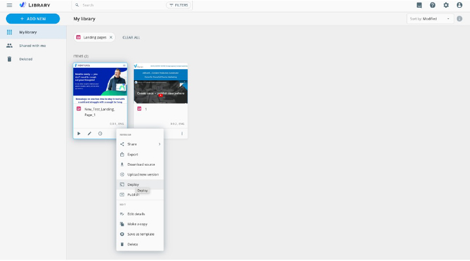Click the info icon beside the sort dropdown
This screenshot has height=261, width=470.
460,19
